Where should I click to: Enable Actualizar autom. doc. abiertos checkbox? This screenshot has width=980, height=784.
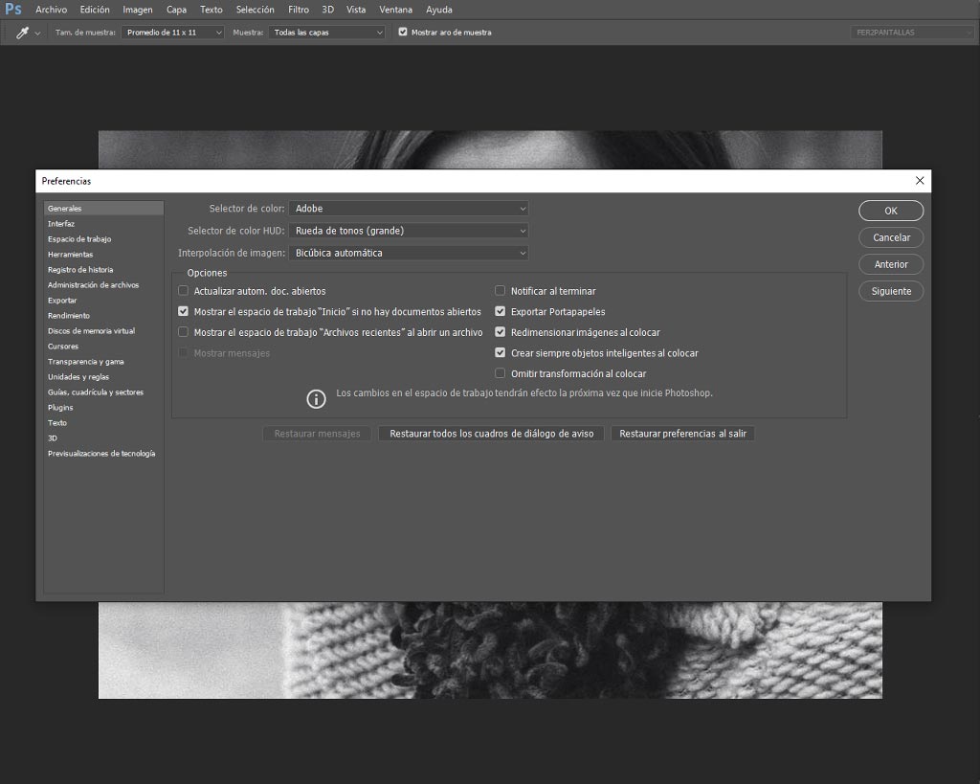coord(183,291)
